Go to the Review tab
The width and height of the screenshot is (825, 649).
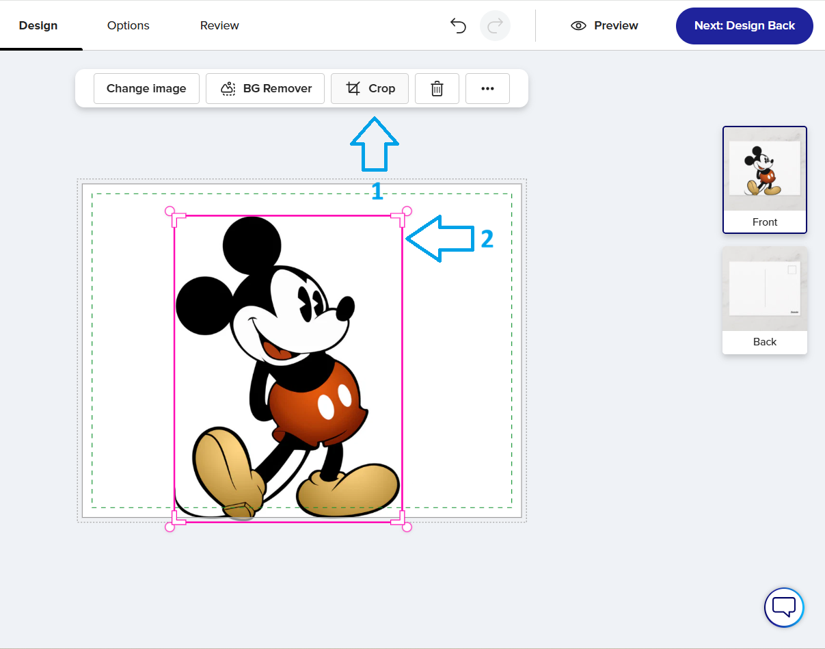(x=219, y=26)
